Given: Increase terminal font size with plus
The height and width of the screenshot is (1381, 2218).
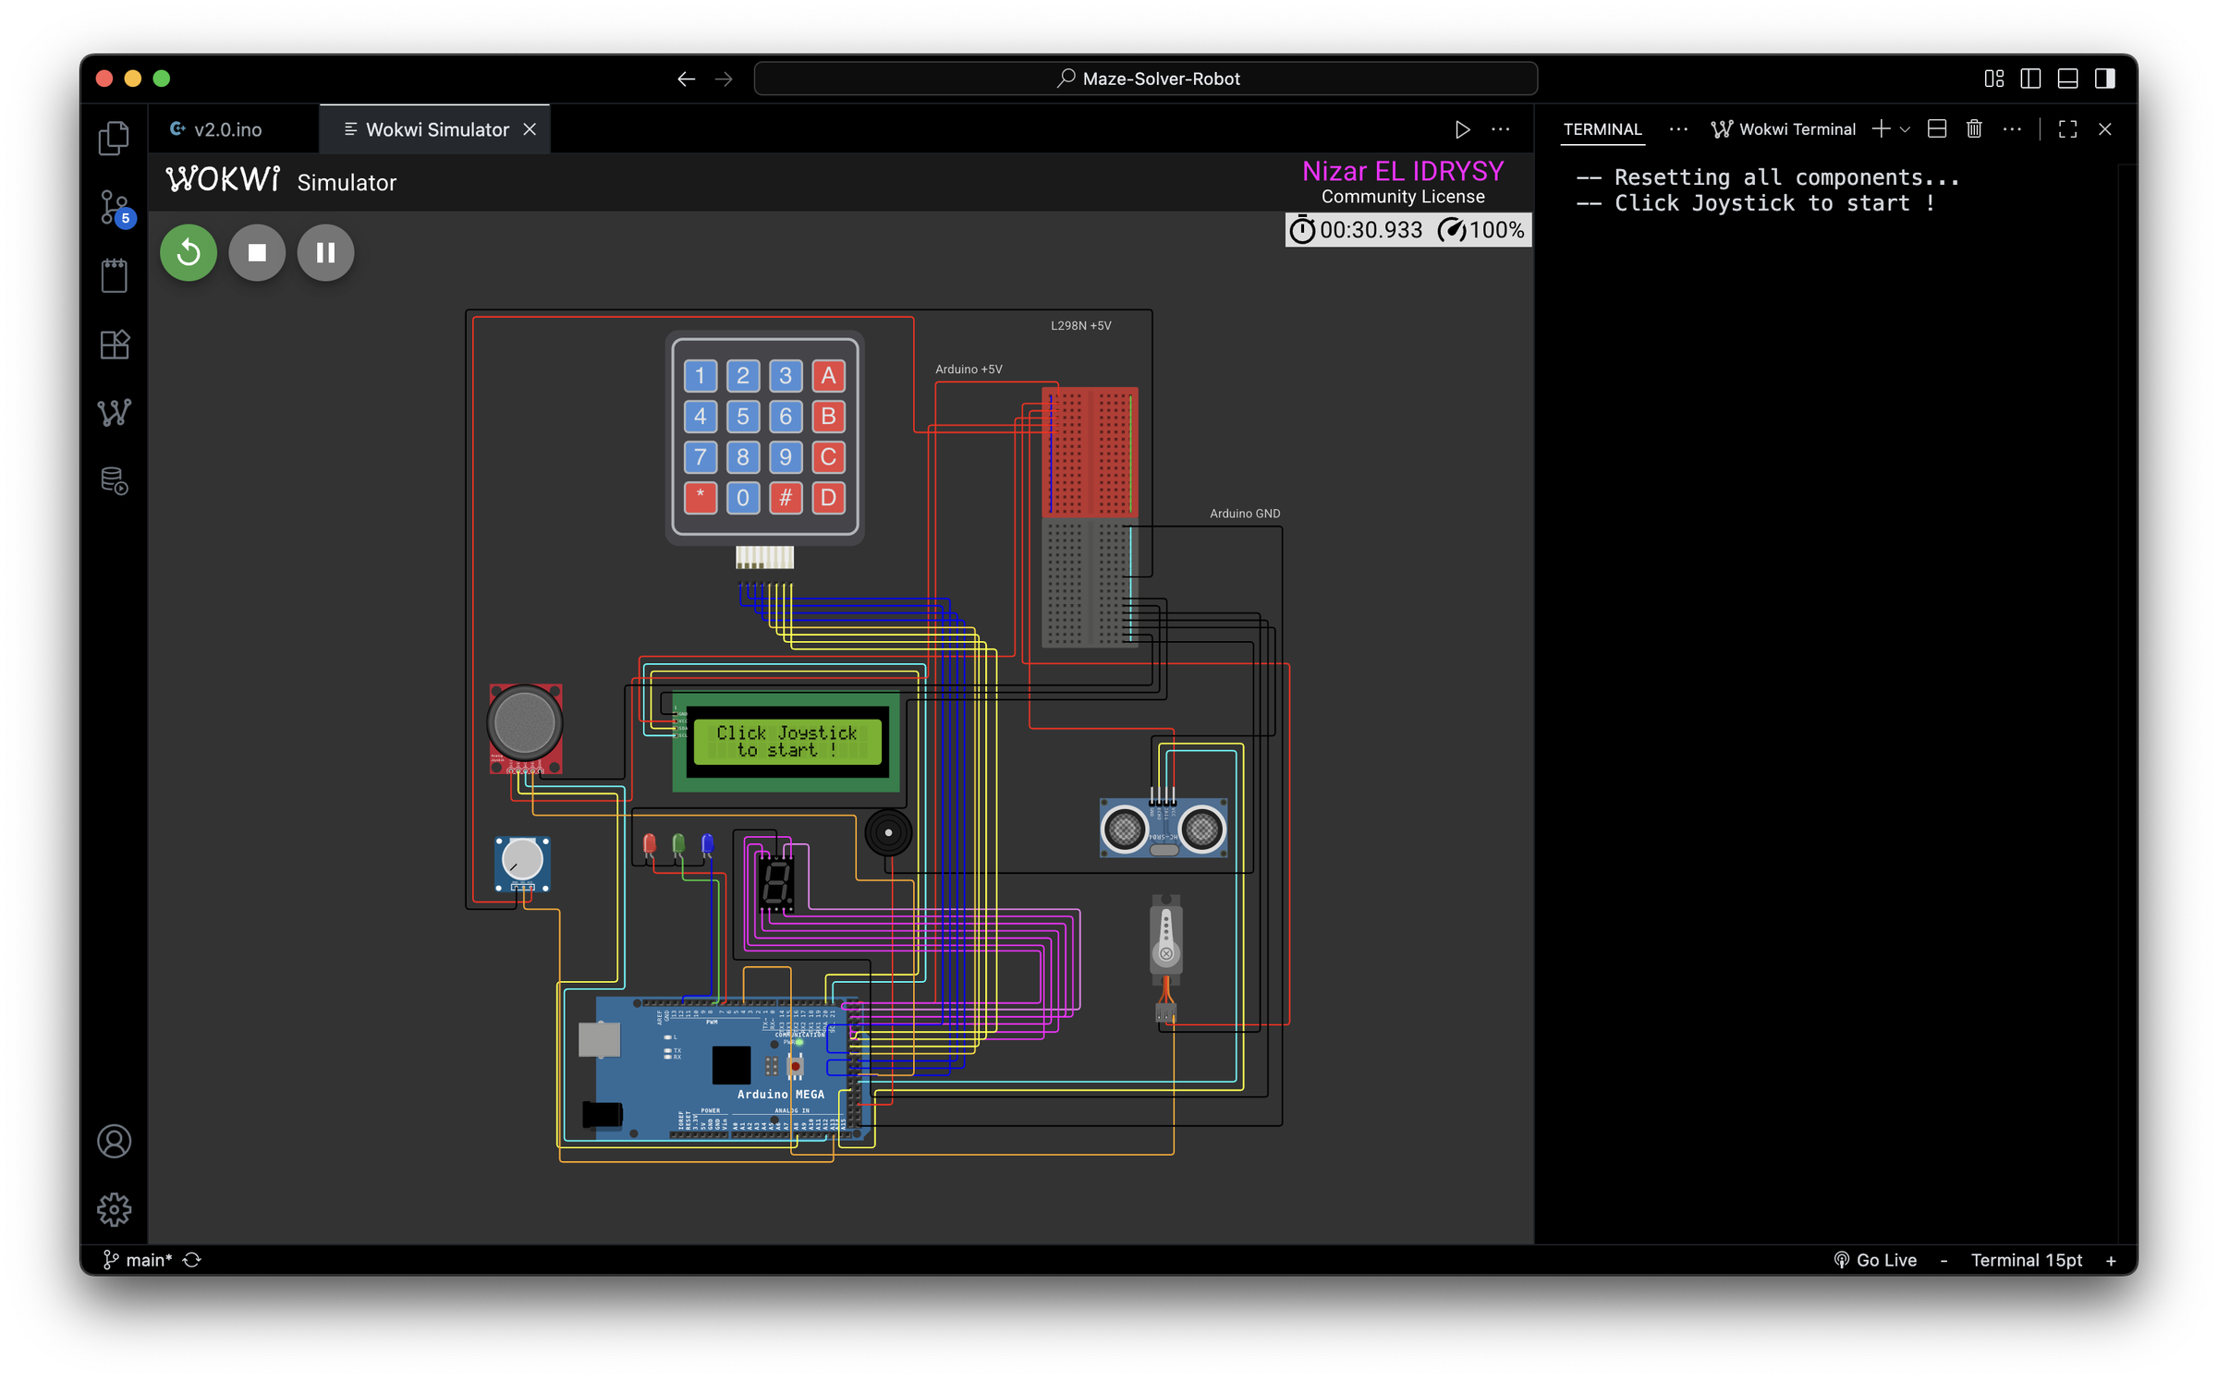Looking at the screenshot, I should coord(2111,1260).
